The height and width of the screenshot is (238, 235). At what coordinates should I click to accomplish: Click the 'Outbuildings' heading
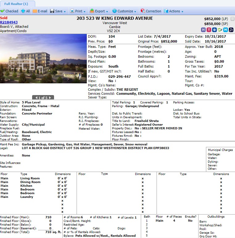coord(216,217)
